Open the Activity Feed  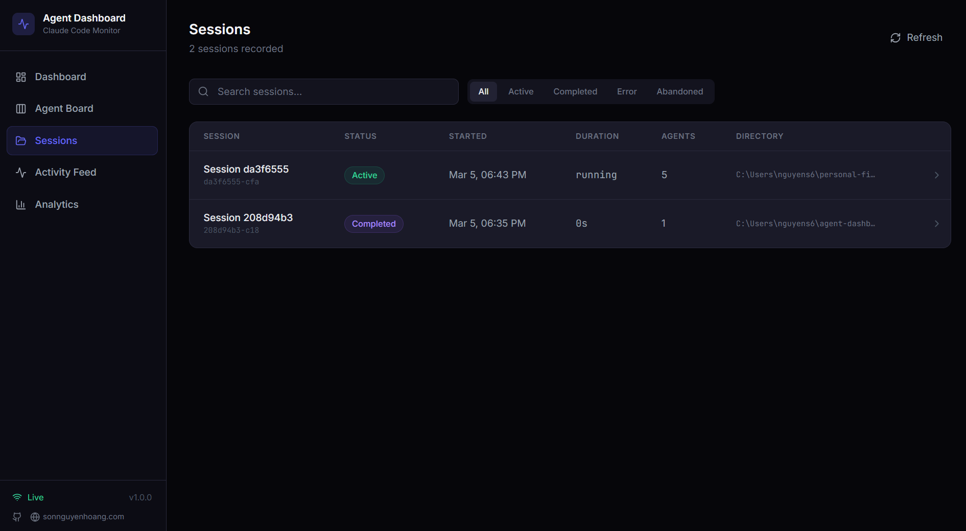point(65,172)
